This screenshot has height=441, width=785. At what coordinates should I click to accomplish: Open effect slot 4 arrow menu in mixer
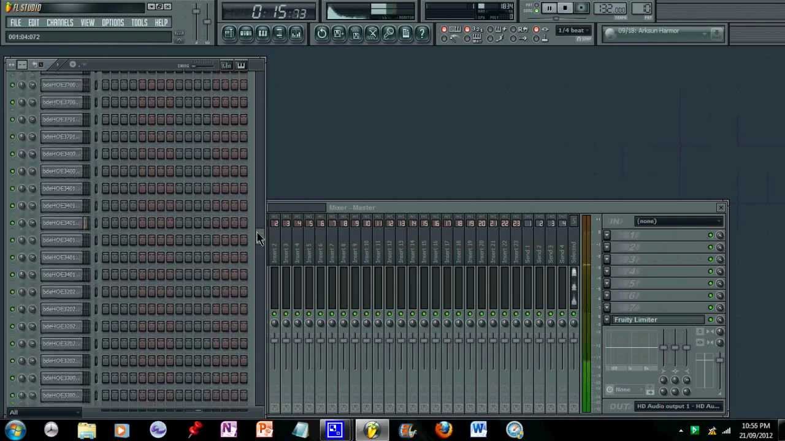[607, 271]
